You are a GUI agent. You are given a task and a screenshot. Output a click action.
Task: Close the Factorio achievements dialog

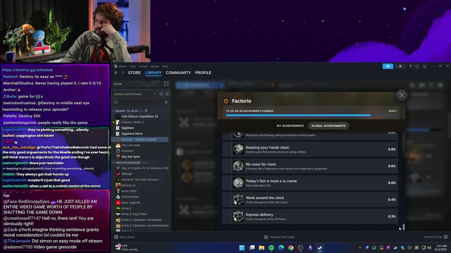click(x=402, y=95)
